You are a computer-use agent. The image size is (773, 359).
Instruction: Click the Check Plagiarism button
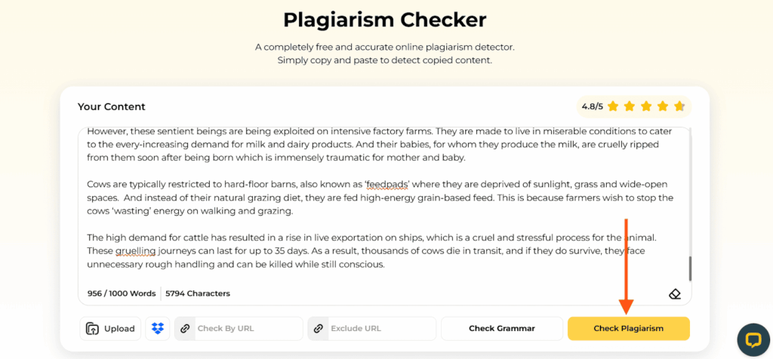pyautogui.click(x=629, y=329)
